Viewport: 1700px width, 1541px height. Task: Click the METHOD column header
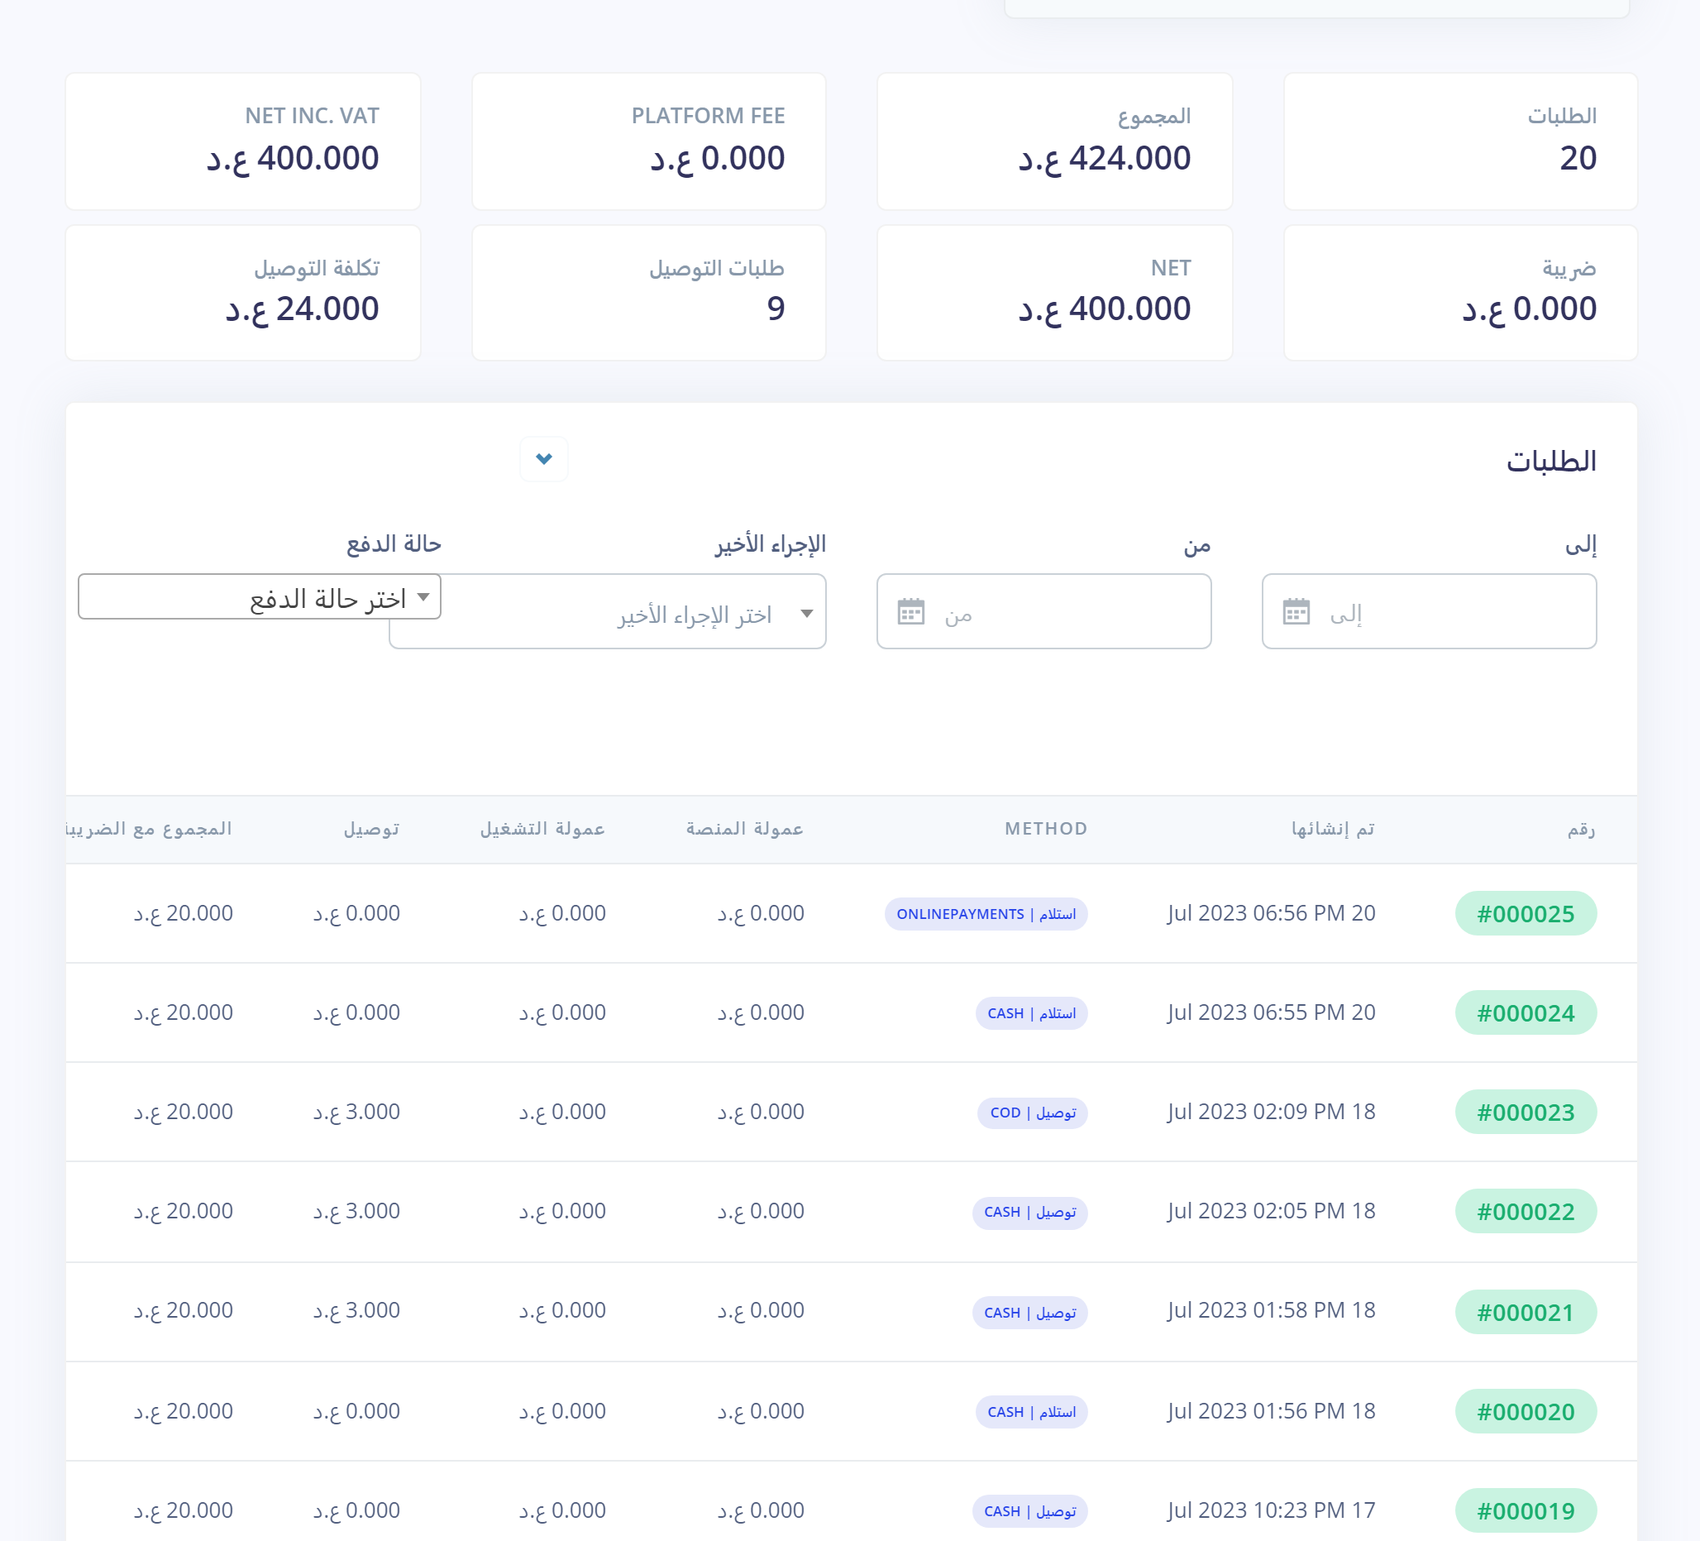point(1046,828)
